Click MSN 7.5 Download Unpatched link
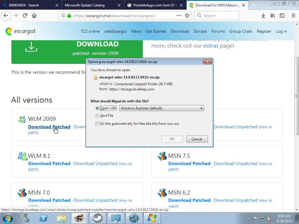 pos(236,163)
